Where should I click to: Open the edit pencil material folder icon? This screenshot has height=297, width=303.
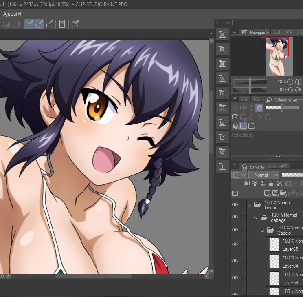[222, 137]
